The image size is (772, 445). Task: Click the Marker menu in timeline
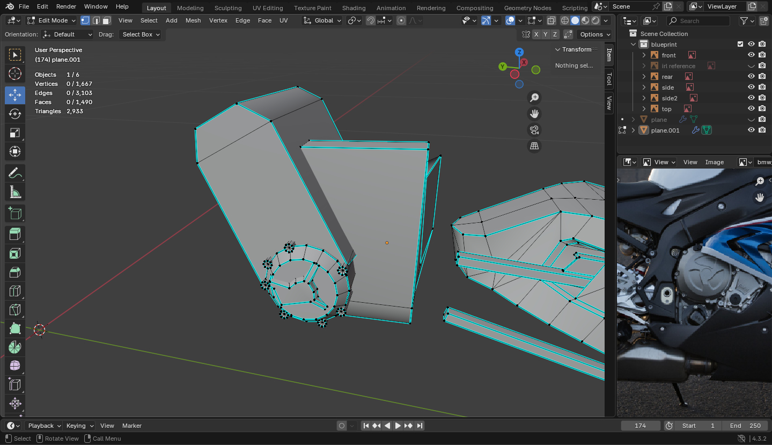(132, 426)
